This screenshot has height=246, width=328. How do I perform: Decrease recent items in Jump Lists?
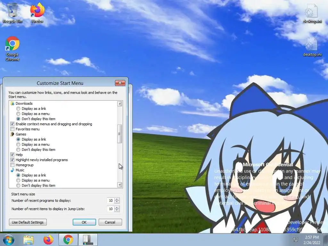[x=117, y=210]
